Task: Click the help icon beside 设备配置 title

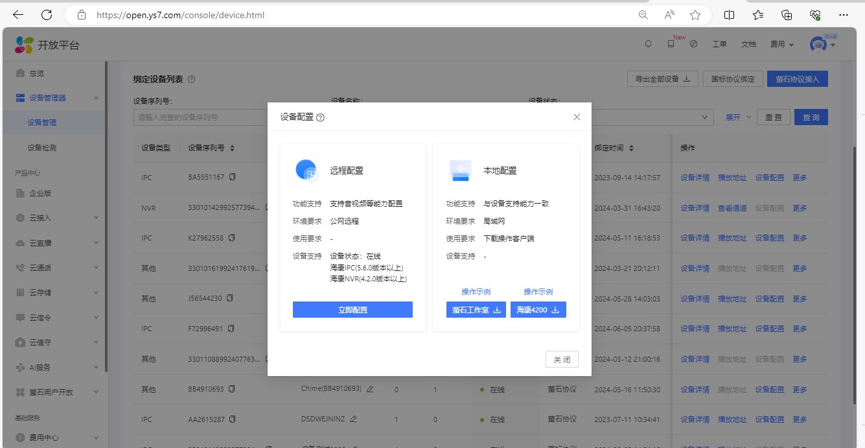Action: (x=320, y=118)
